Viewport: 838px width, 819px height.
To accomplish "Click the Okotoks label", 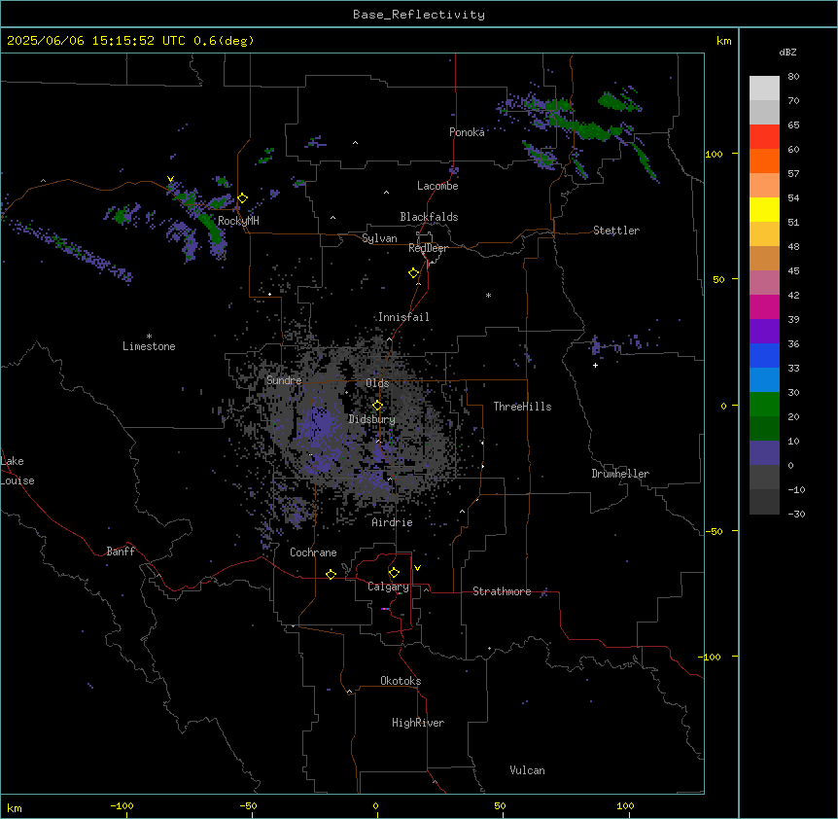I will [401, 681].
